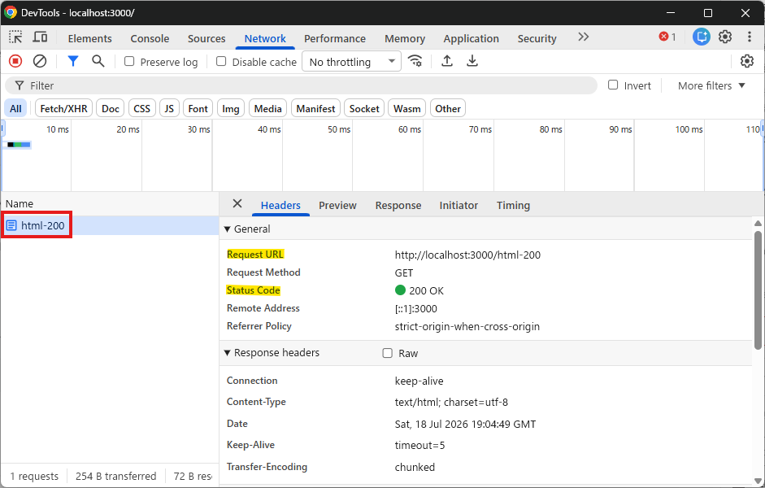Check the Invert filter checkbox

613,85
